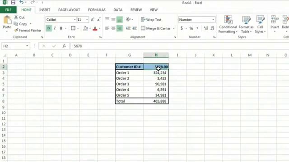Open the FILE tab
This screenshot has height=162, width=289.
[8, 10]
